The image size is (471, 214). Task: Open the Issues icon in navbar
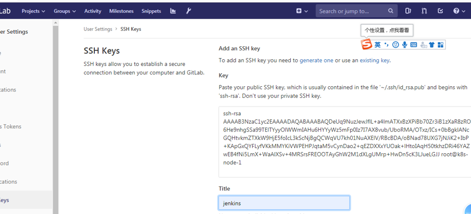coord(408,11)
